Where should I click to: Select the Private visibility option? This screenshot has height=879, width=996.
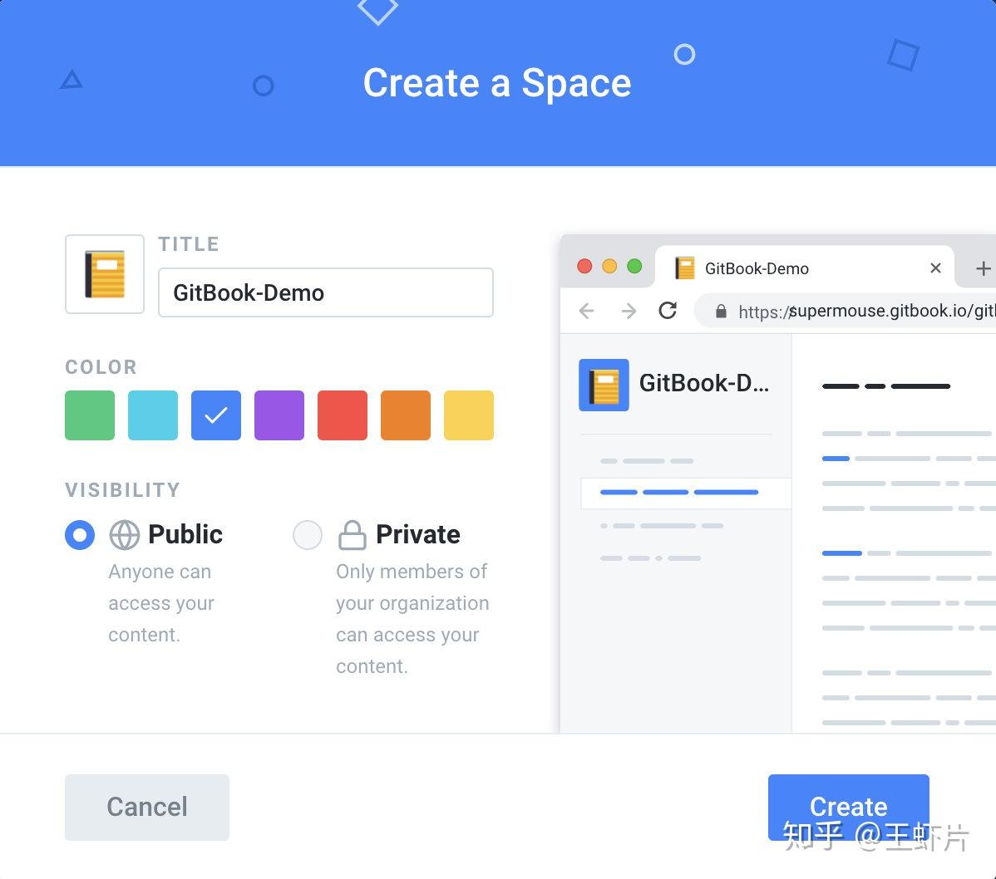coord(308,534)
